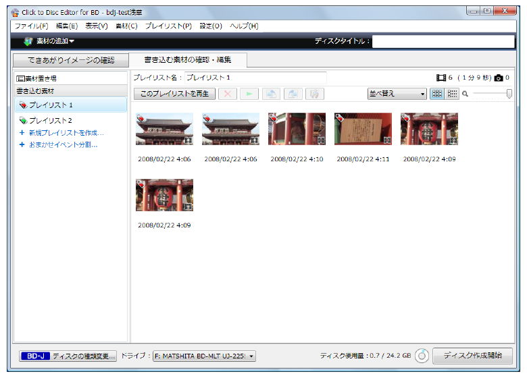
Task: Click おまかせイベント分割... link
Action: click(x=64, y=145)
